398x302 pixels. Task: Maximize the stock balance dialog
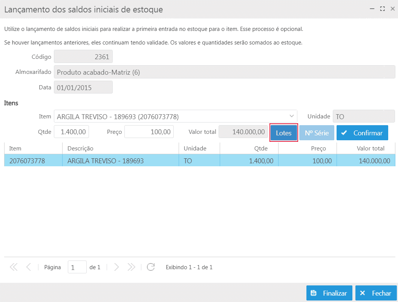(382, 9)
